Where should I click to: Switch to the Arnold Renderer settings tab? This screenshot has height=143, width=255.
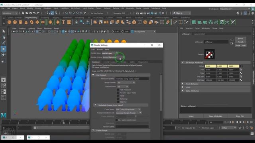[x=110, y=62]
